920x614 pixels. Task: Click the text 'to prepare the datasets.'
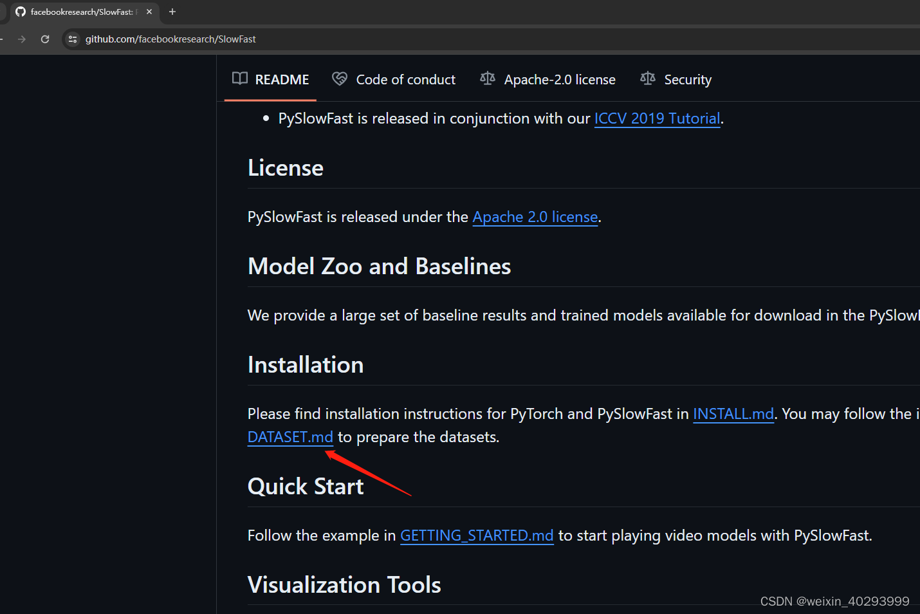click(419, 437)
